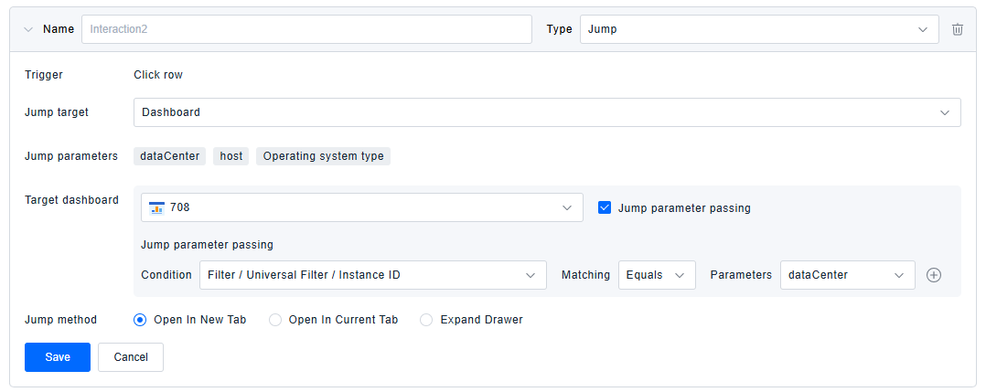Open the Parameters dataCenter dropdown
The height and width of the screenshot is (392, 986).
(846, 275)
